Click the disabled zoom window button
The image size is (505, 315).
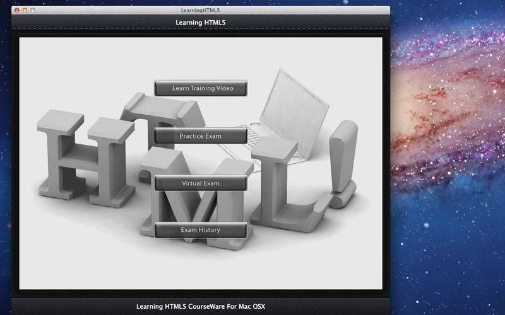click(x=33, y=10)
